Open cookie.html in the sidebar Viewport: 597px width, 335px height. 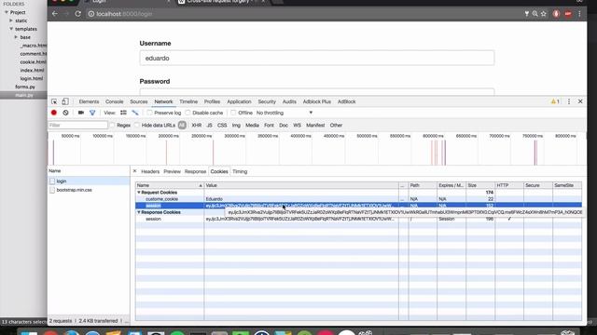(34, 62)
